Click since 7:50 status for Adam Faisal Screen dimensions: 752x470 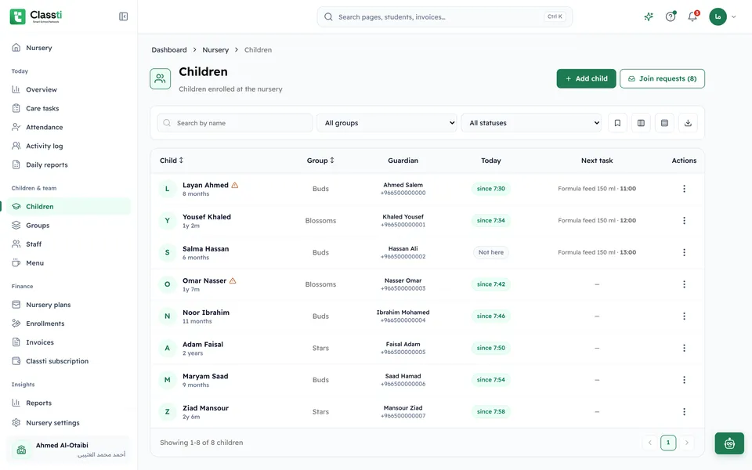tap(490, 348)
